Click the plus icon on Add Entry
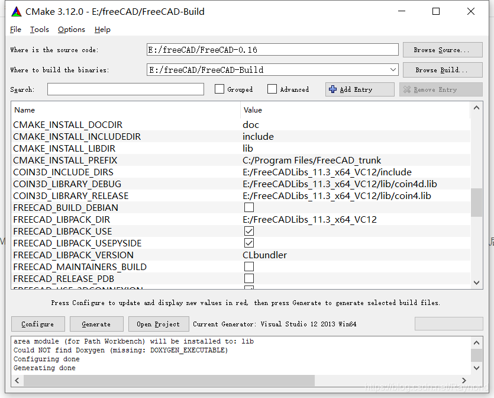The width and height of the screenshot is (494, 398). 332,89
